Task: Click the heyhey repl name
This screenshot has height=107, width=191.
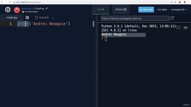Action: pos(40,9)
